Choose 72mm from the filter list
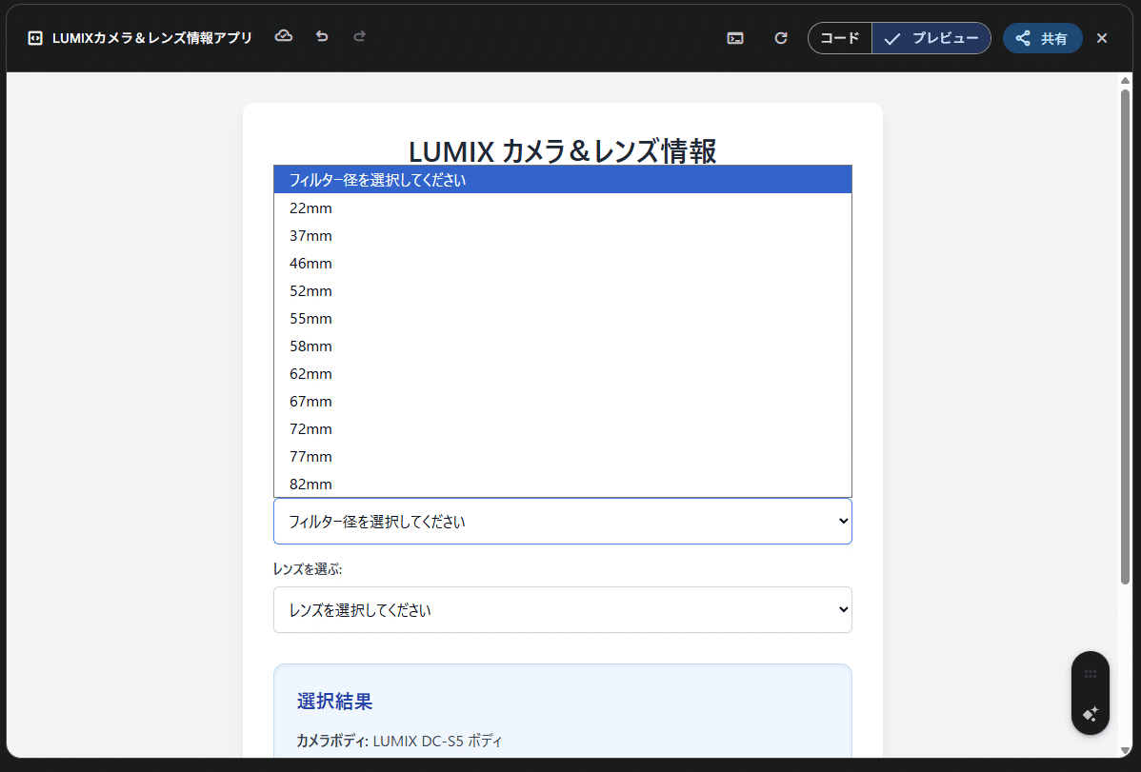 click(563, 429)
